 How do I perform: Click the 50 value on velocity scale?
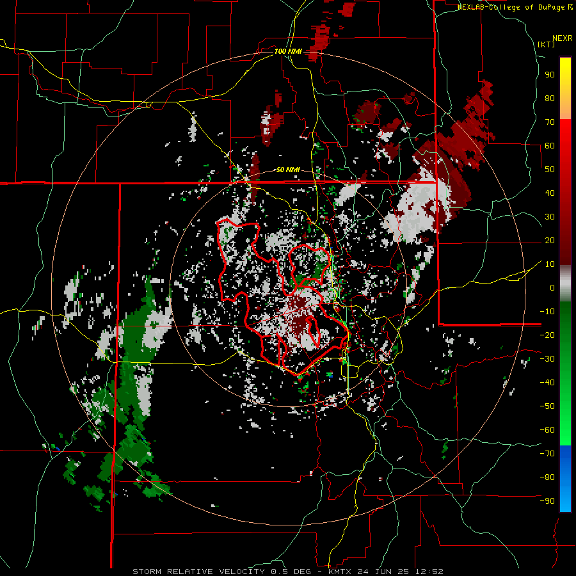(x=550, y=170)
